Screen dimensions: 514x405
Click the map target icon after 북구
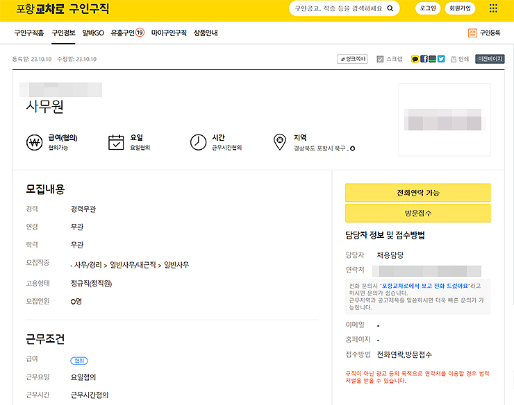click(x=352, y=148)
